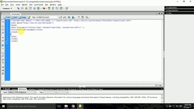Click the Insert Div Tag icon
This screenshot has height=109, width=194.
point(34,8)
